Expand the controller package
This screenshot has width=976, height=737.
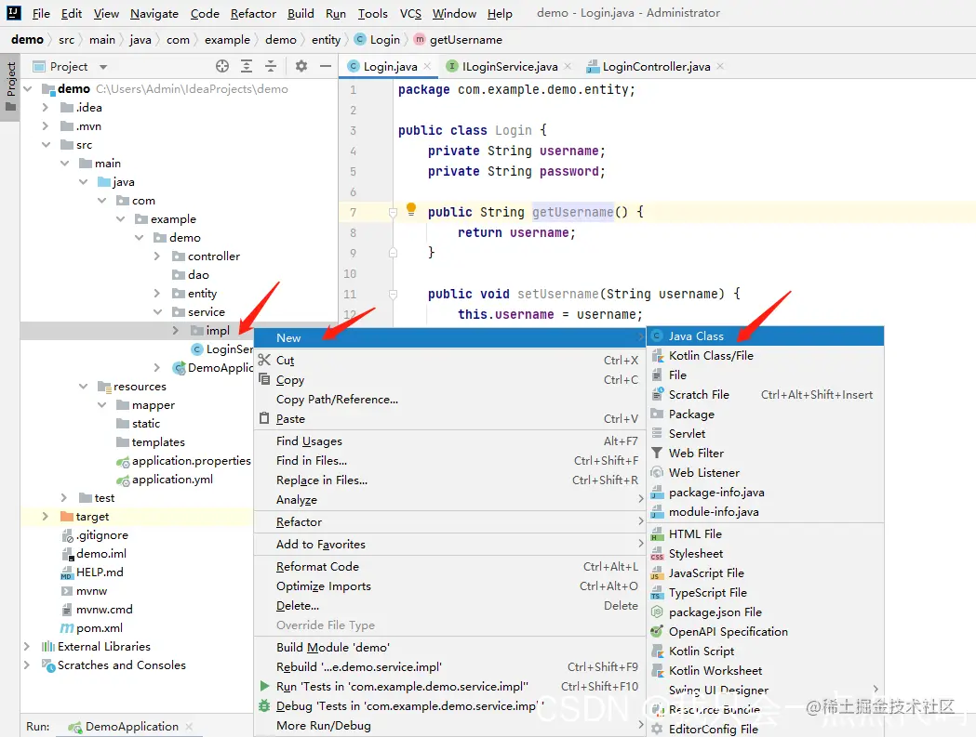tap(157, 257)
